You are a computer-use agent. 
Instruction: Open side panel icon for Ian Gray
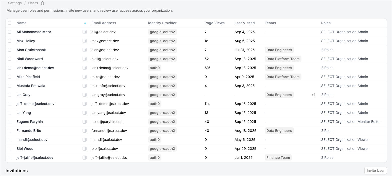[85, 95]
